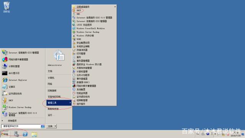
Task: Open the Windows Explorer folder taskbar icon
Action: [x=34, y=135]
